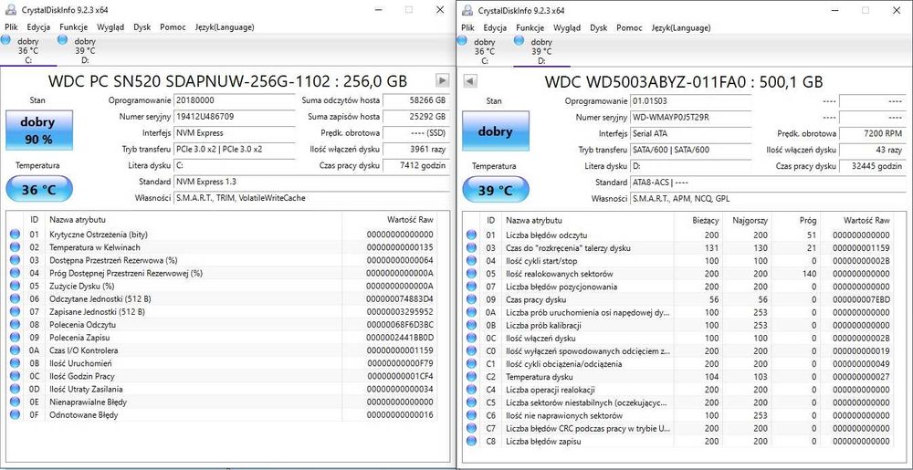Click status orb for Liczba błędów zapisu row
The width and height of the screenshot is (913, 470).
472,442
